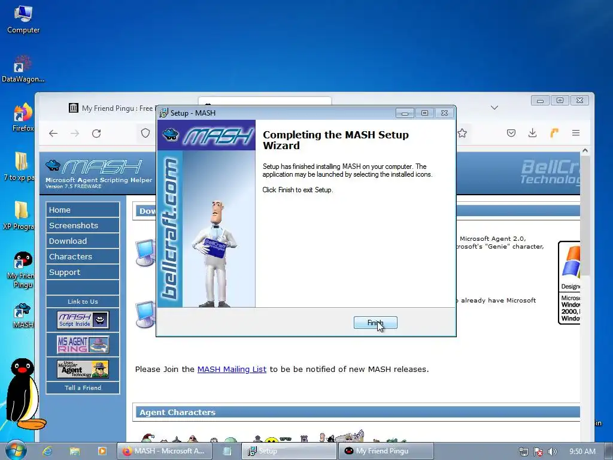Open the Pocket save icon in Firefox

(x=511, y=133)
